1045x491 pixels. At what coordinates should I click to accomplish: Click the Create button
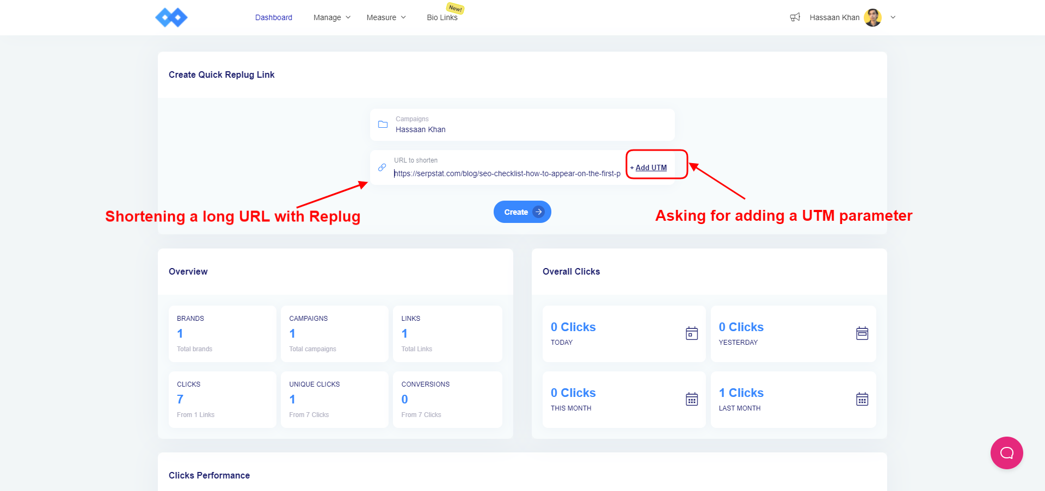coord(522,212)
